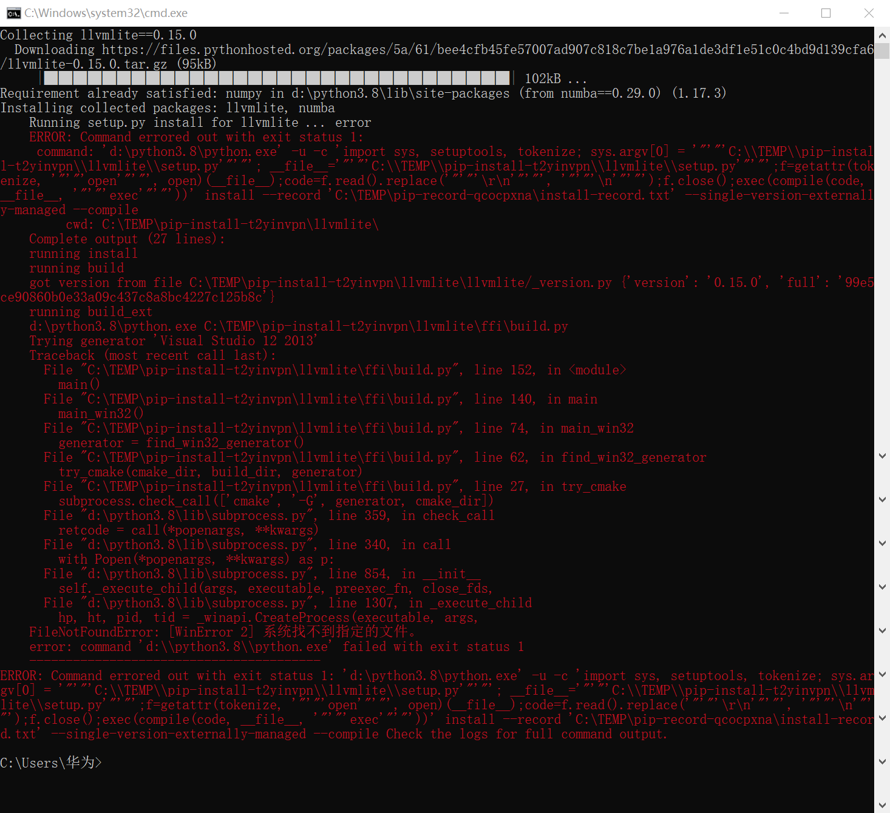Click the '102kB' download size text
The image size is (890, 813).
point(543,79)
